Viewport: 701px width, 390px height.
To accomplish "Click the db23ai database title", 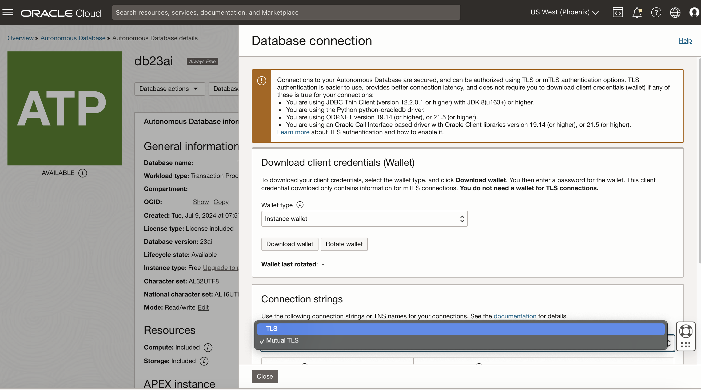I will pyautogui.click(x=153, y=61).
